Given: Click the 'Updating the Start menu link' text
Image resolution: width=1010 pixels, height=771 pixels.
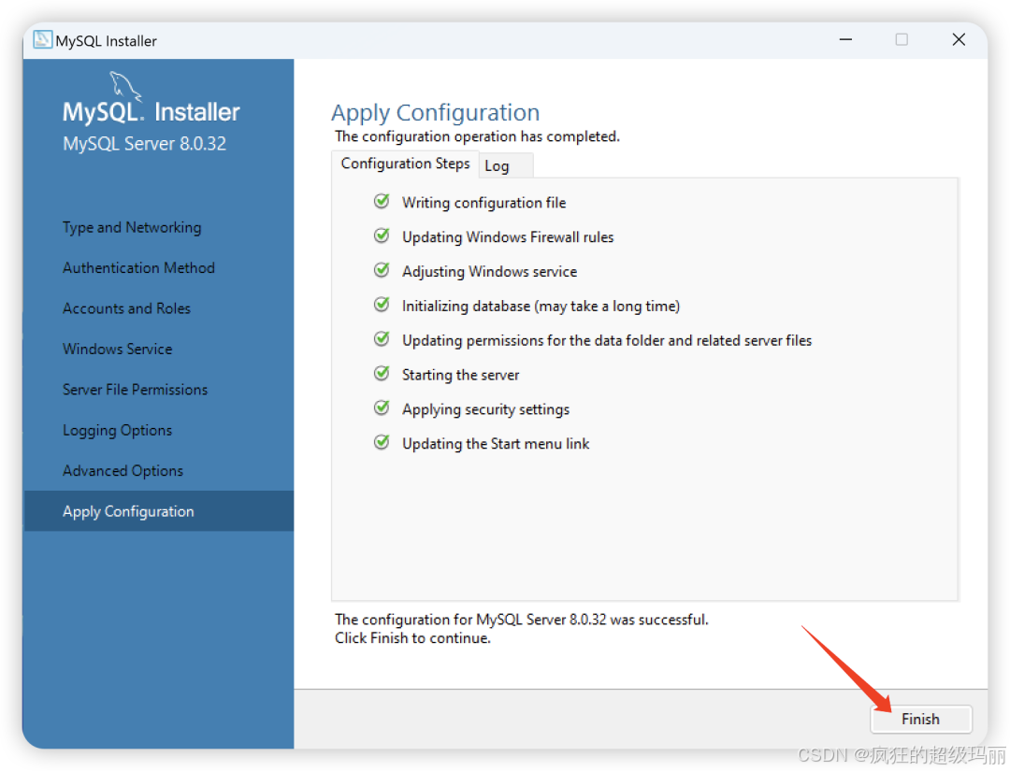Looking at the screenshot, I should point(496,443).
